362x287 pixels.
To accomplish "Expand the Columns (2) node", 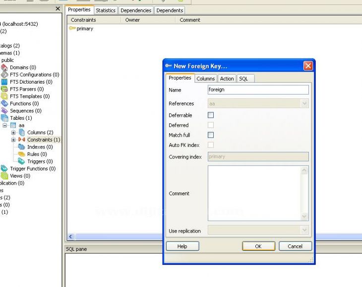I will pos(13,133).
